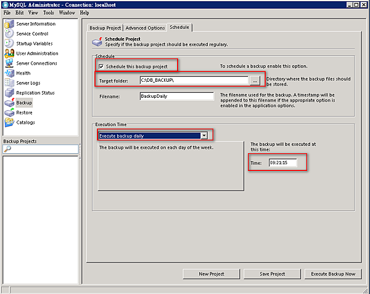Select Service Control label in sidebar
The image size is (370, 294).
32,34
